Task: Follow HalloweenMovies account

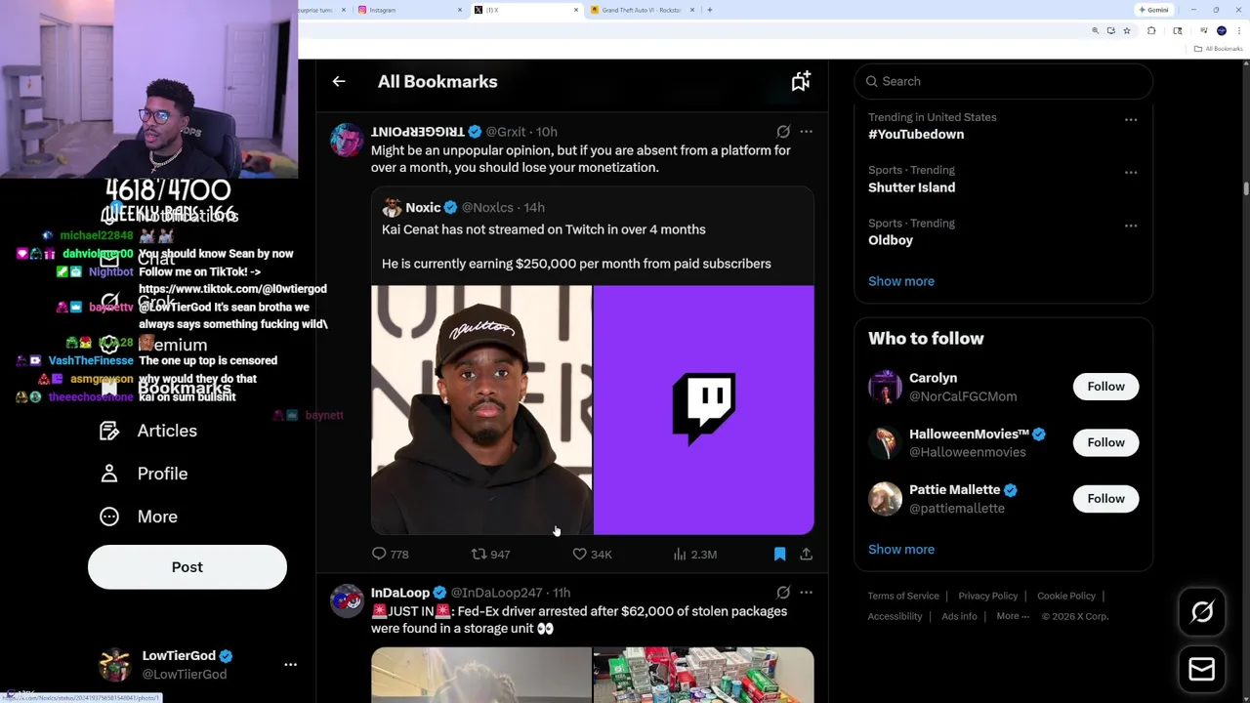Action: 1106,442
